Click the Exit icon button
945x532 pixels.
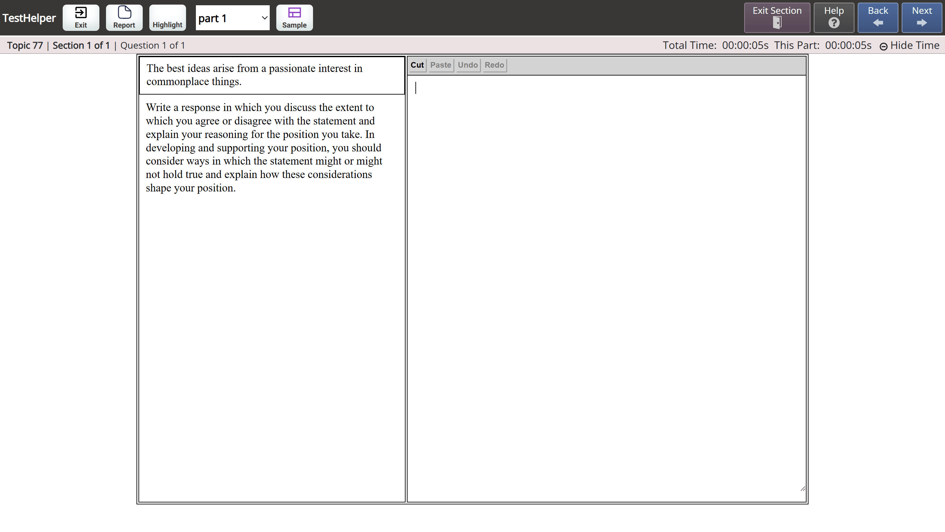[81, 18]
